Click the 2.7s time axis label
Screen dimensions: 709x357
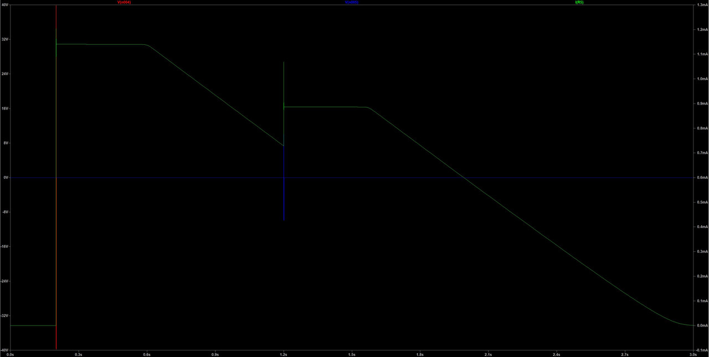point(625,354)
